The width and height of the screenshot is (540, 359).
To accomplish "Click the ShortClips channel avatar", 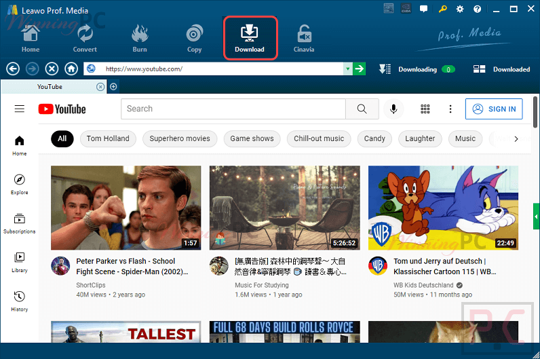I will (x=60, y=265).
